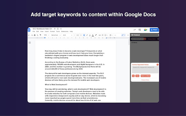This screenshot has height=116, width=186.
Task: Open the View menu
Action: point(42,32)
